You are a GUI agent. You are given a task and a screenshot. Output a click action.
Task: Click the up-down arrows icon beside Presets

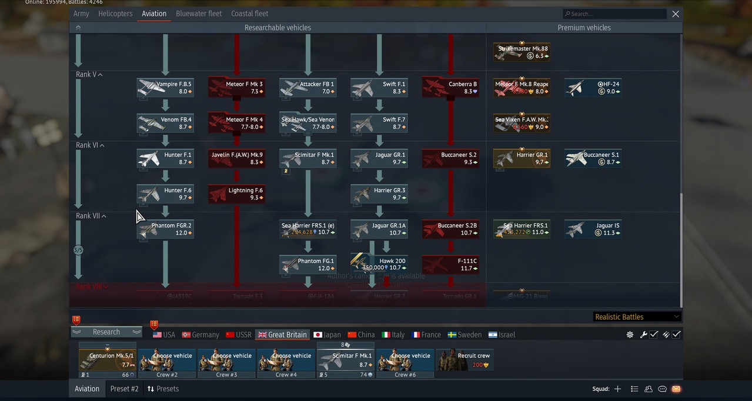point(151,389)
